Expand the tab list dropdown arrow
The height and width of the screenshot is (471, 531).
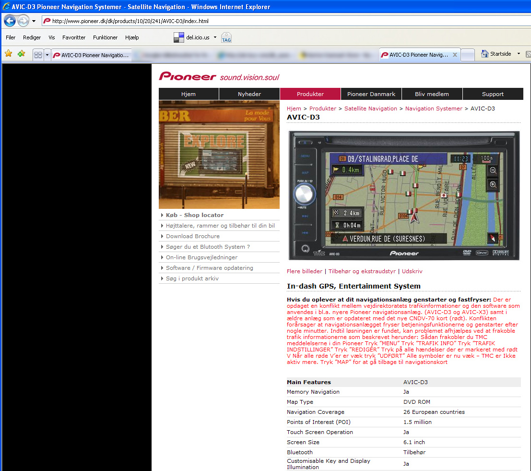coord(47,55)
